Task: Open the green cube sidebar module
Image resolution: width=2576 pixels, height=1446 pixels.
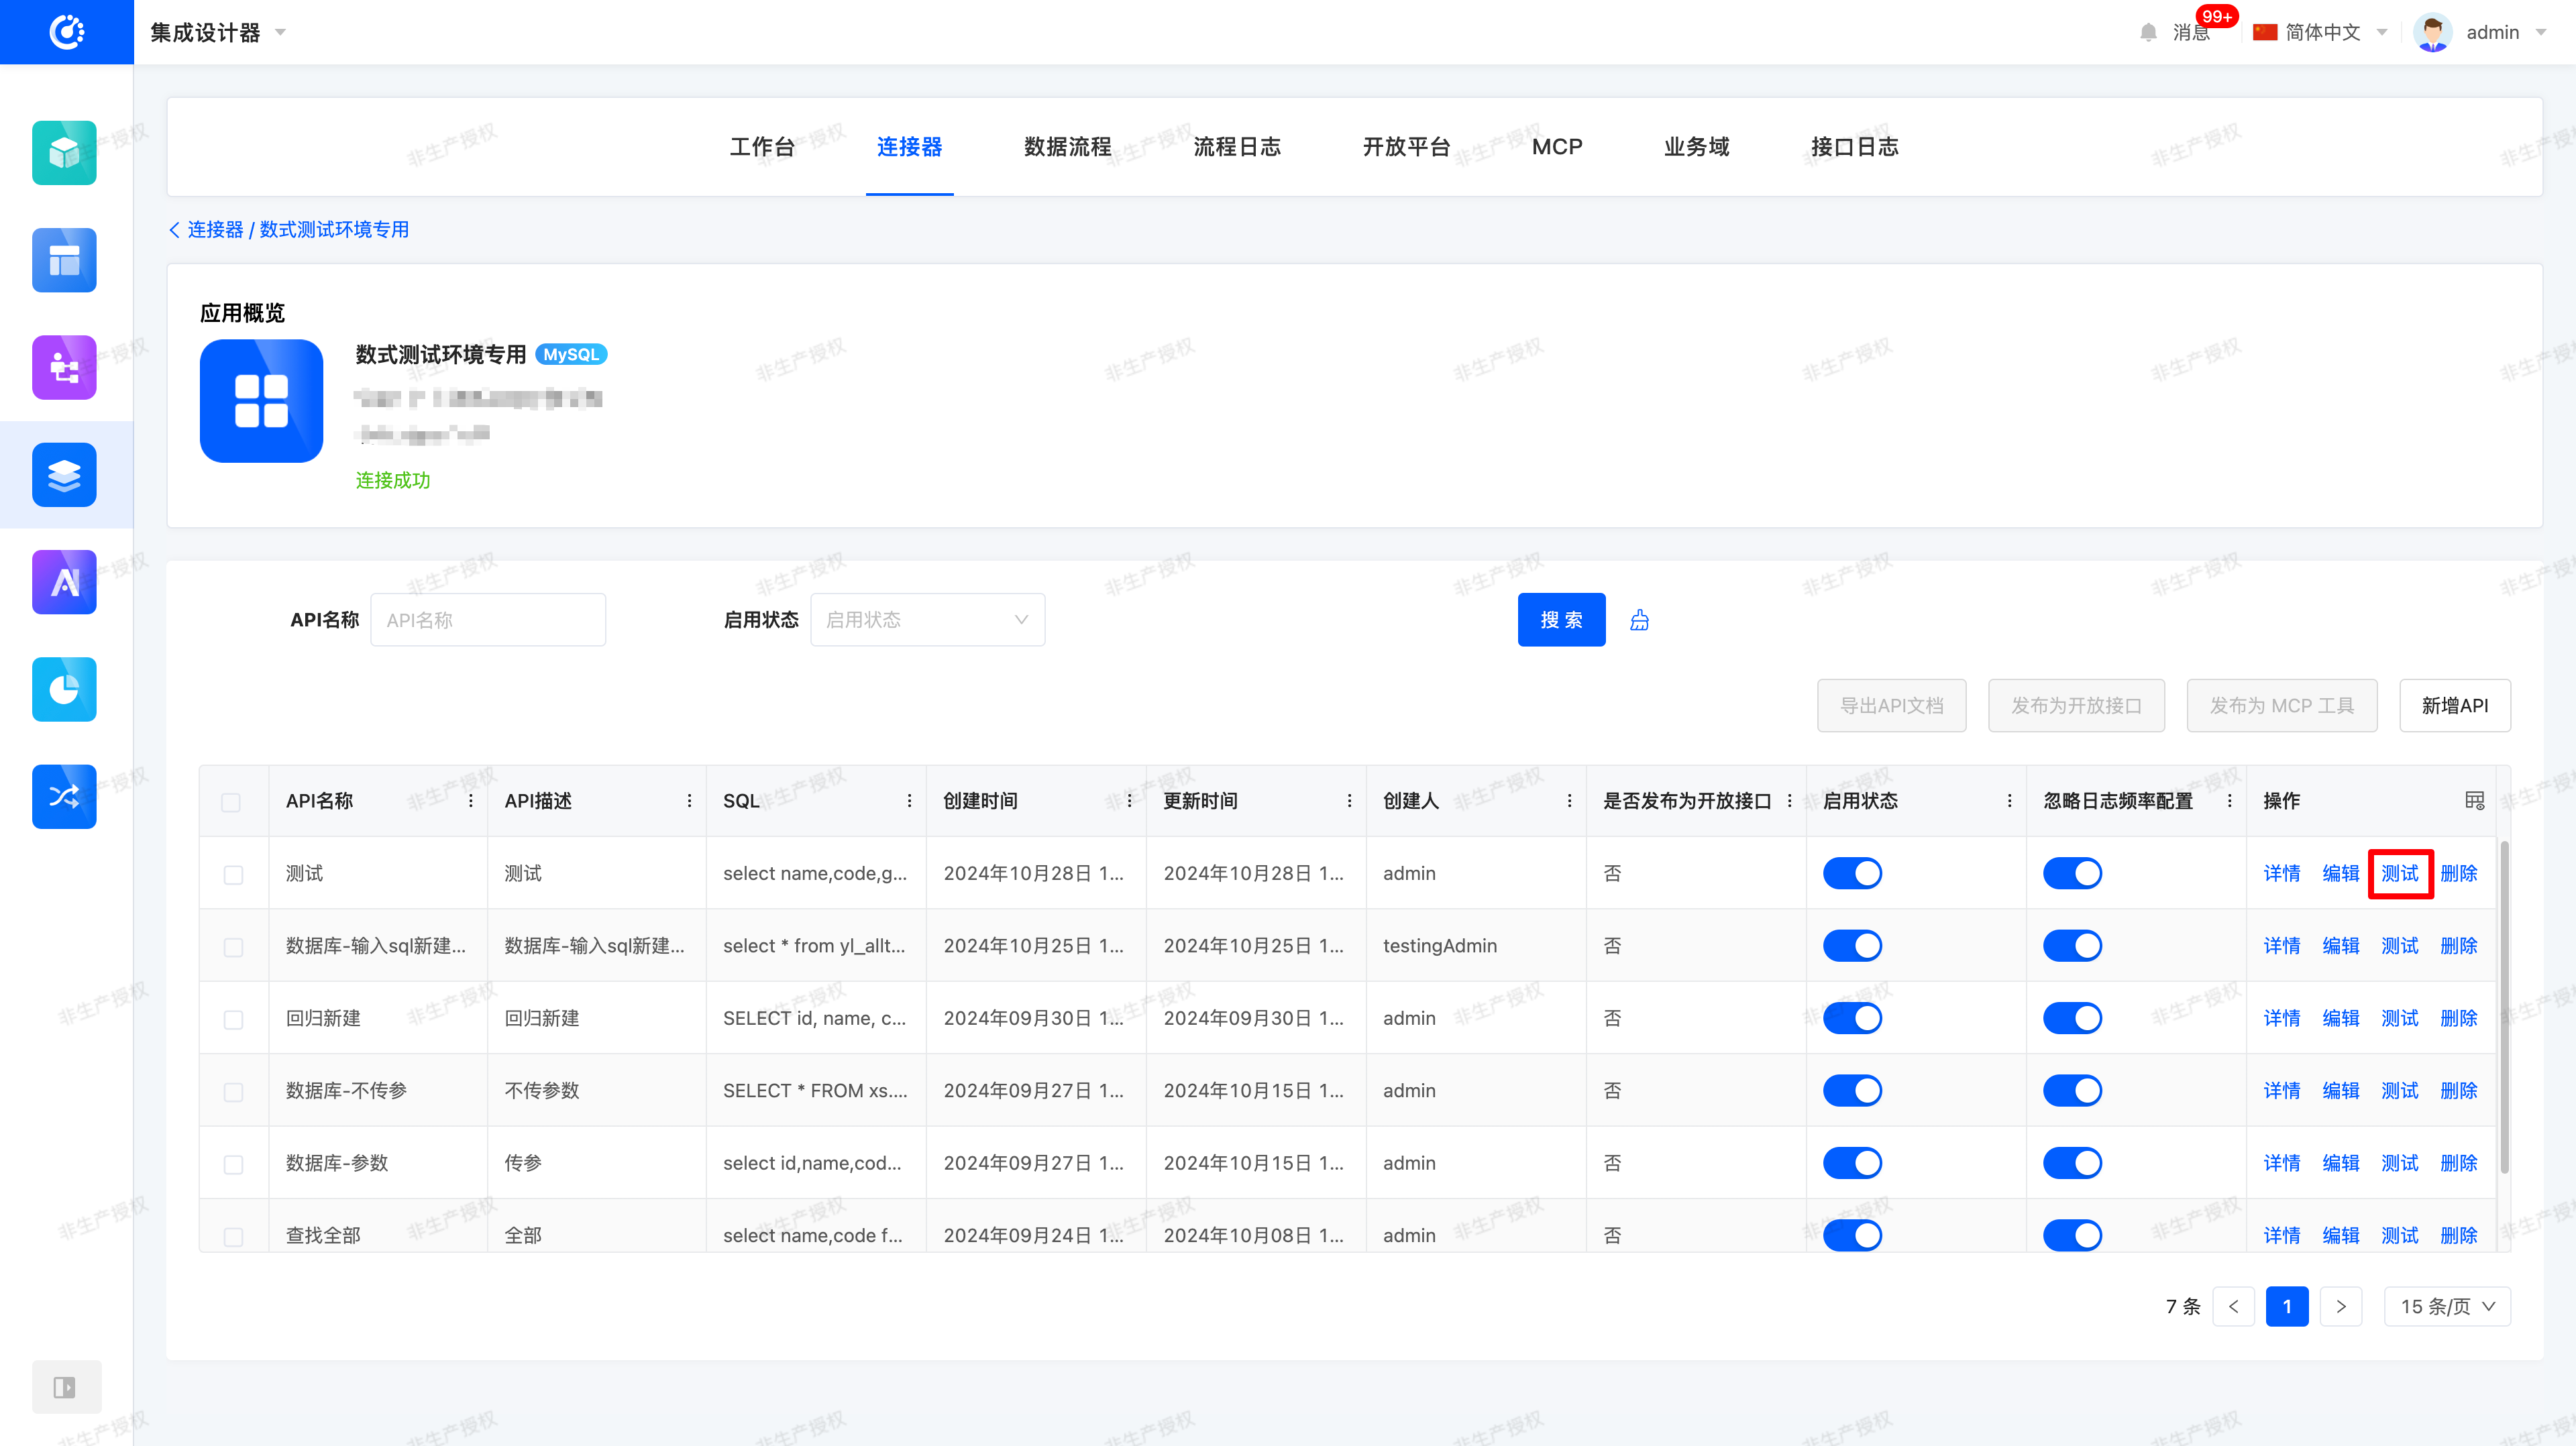Action: 64,153
